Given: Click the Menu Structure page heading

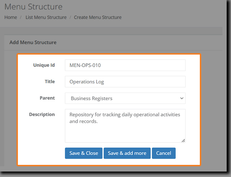Looking at the screenshot, I should [33, 6].
